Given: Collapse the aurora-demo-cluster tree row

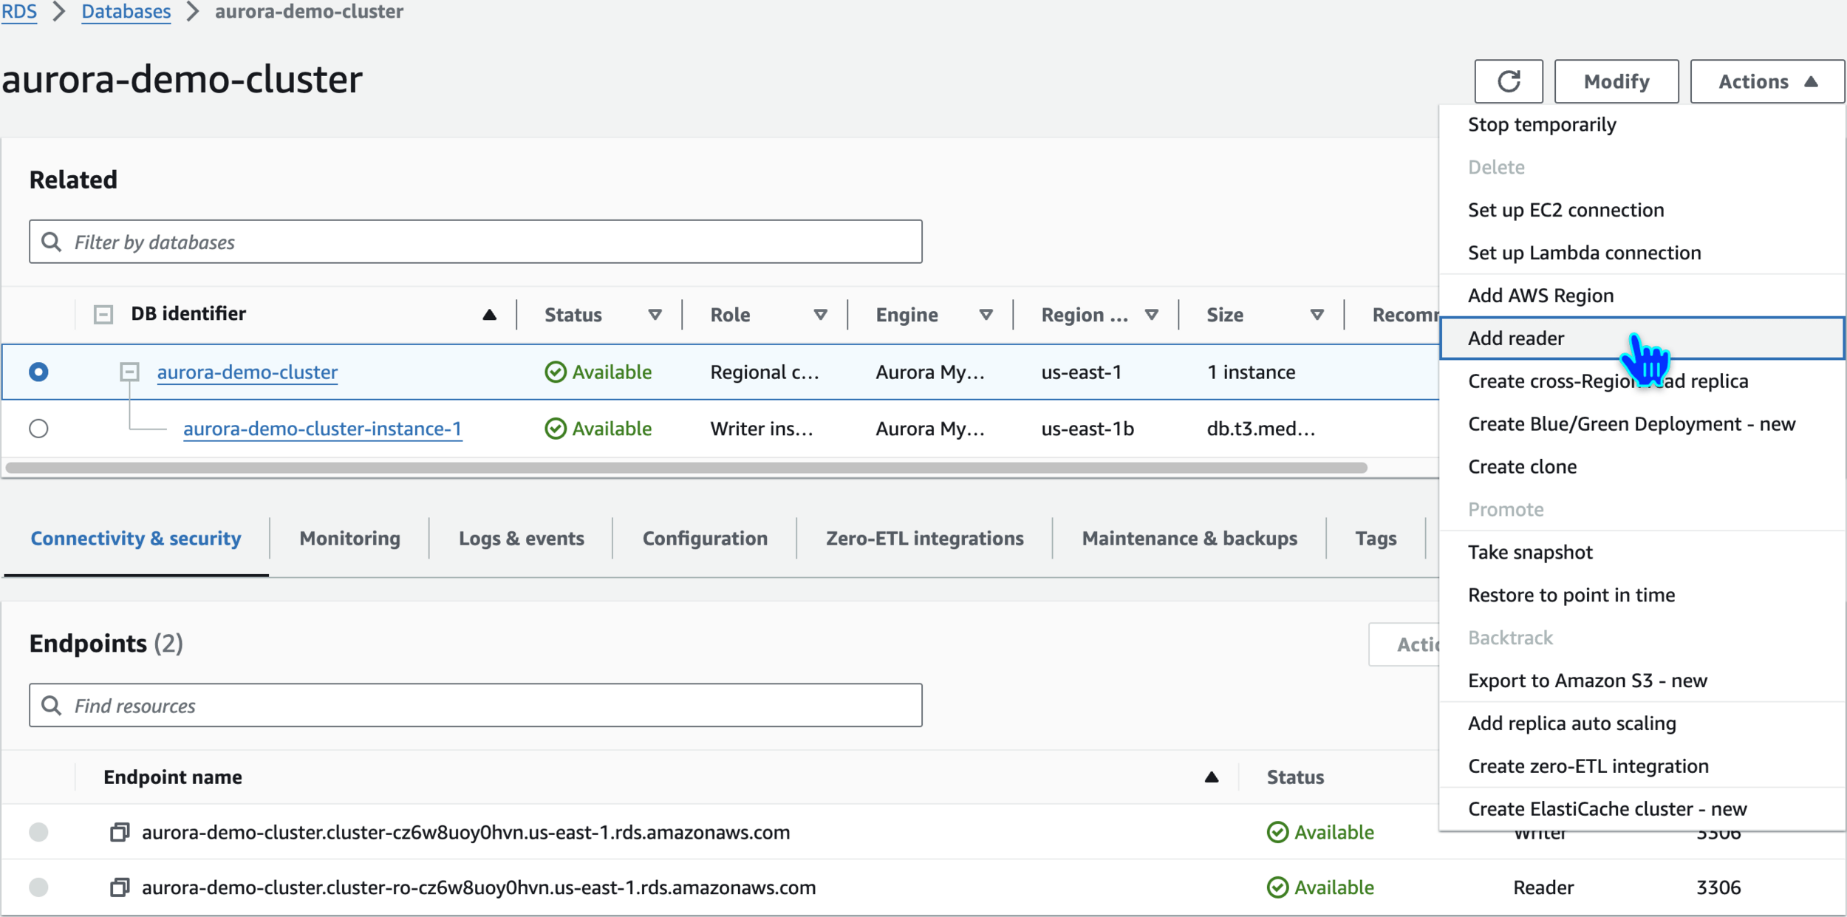Looking at the screenshot, I should pos(129,372).
